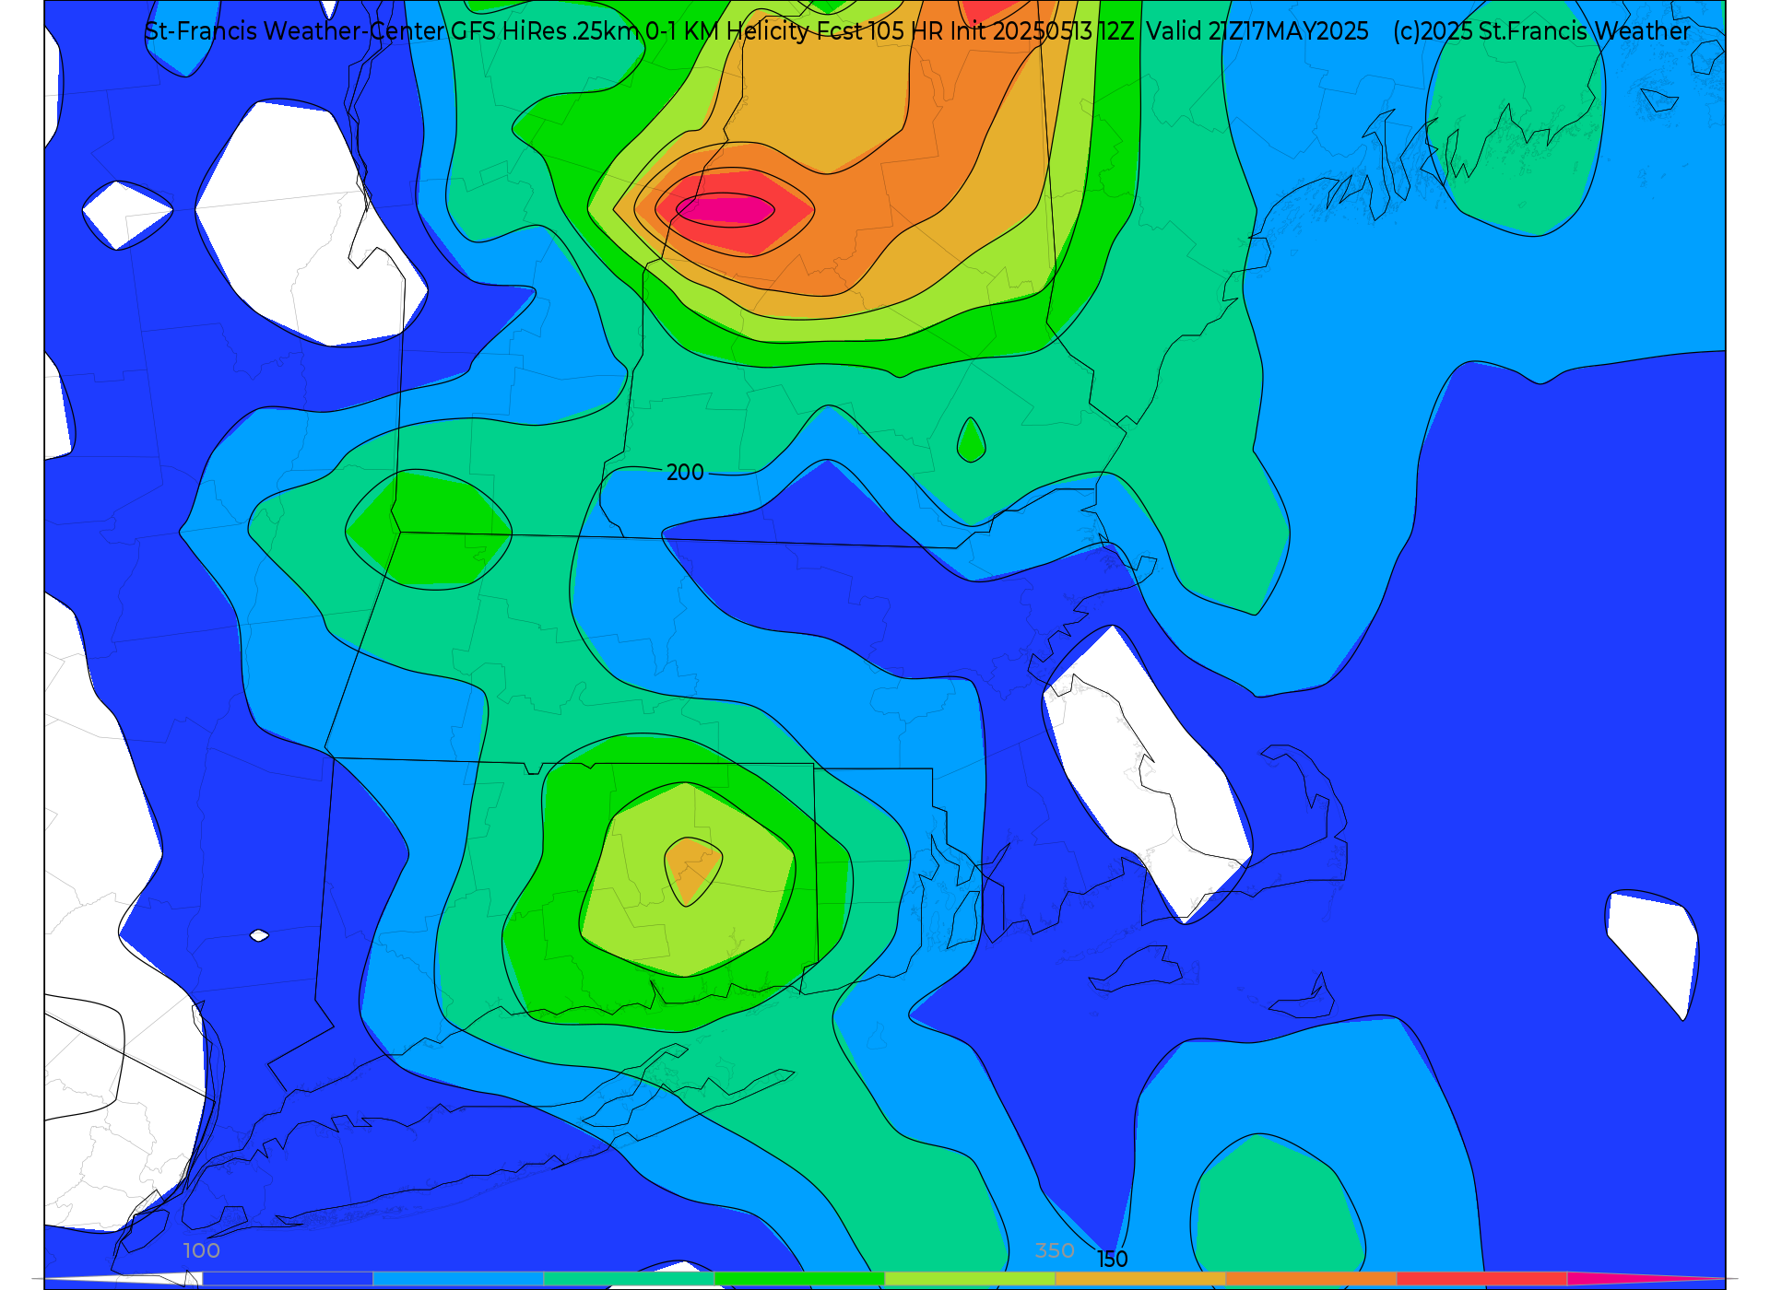Select the orange colorbar segment
This screenshot has width=1770, height=1290.
pyautogui.click(x=1311, y=1278)
